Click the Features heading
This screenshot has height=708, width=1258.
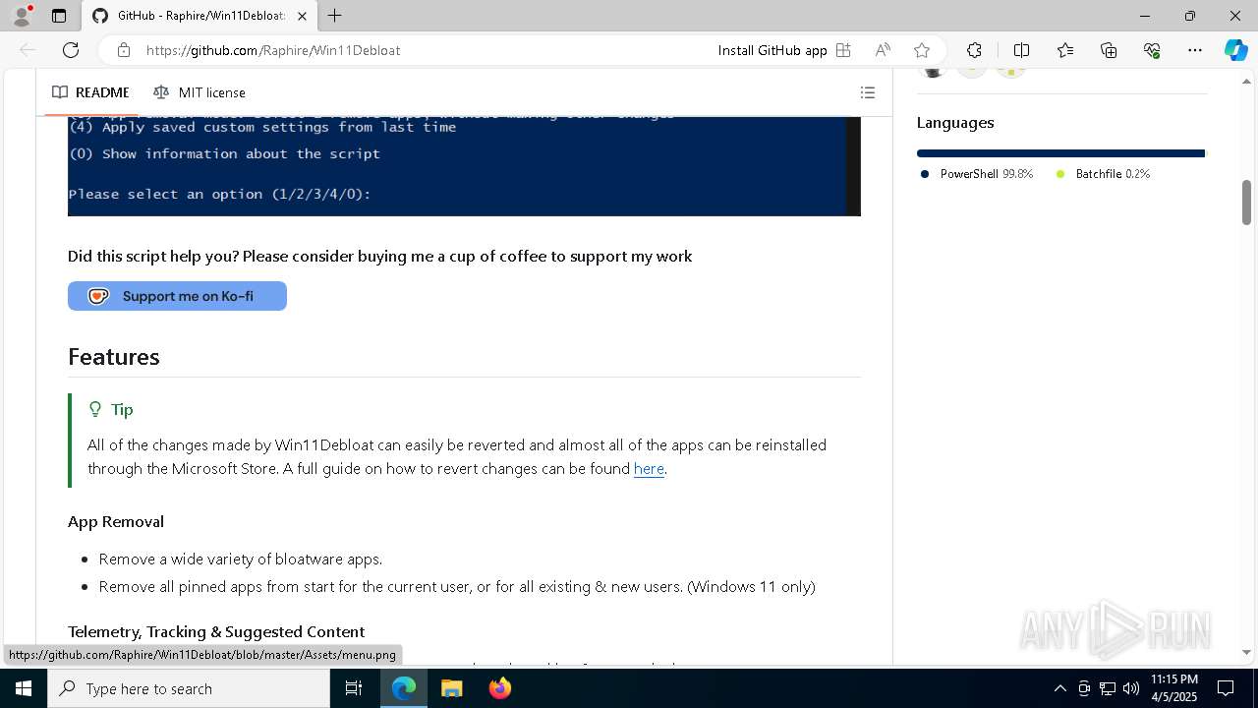[114, 357]
